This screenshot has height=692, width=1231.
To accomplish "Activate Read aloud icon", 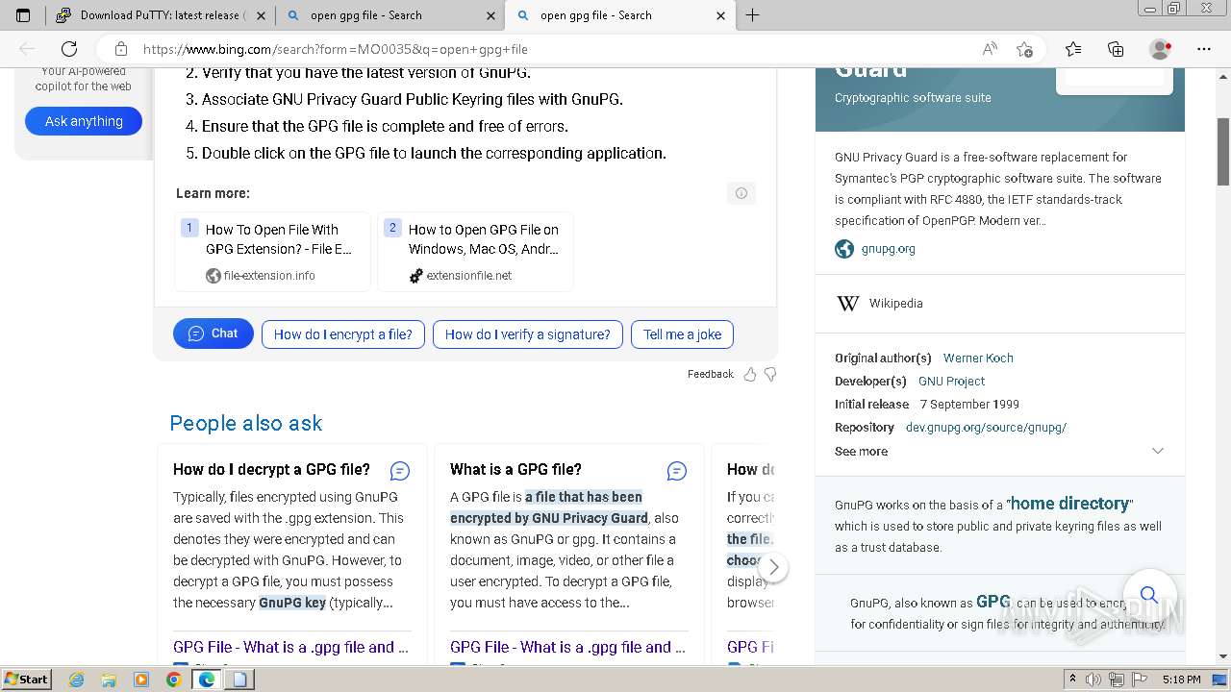I will pyautogui.click(x=990, y=49).
